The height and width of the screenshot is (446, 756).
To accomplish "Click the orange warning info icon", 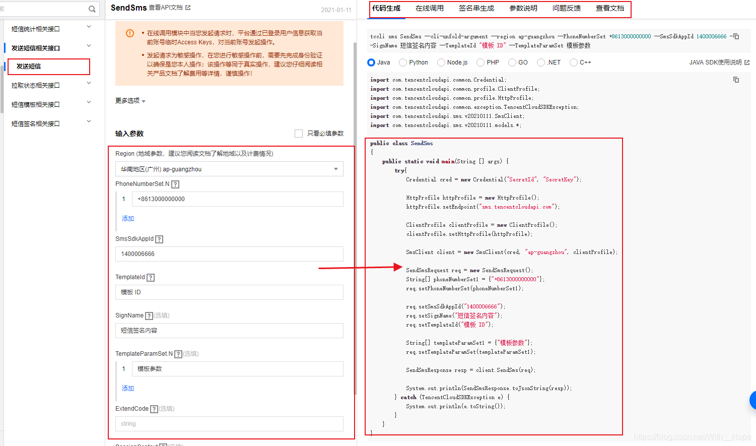I will click(x=130, y=33).
